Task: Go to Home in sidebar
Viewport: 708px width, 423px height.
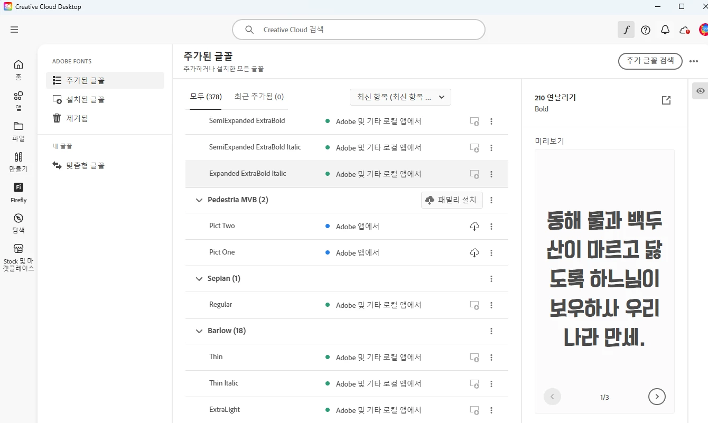Action: [18, 70]
